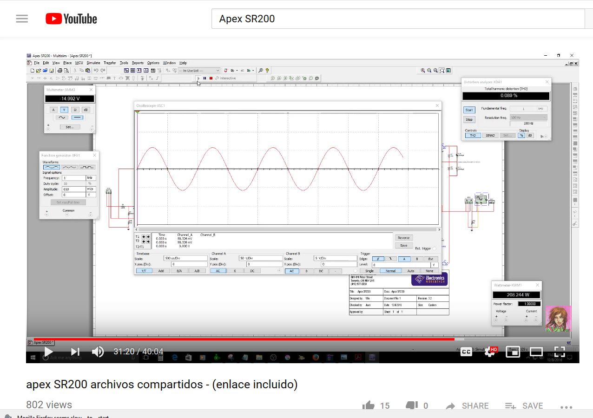Select SINAD in distortion analyzer controls

click(x=490, y=136)
